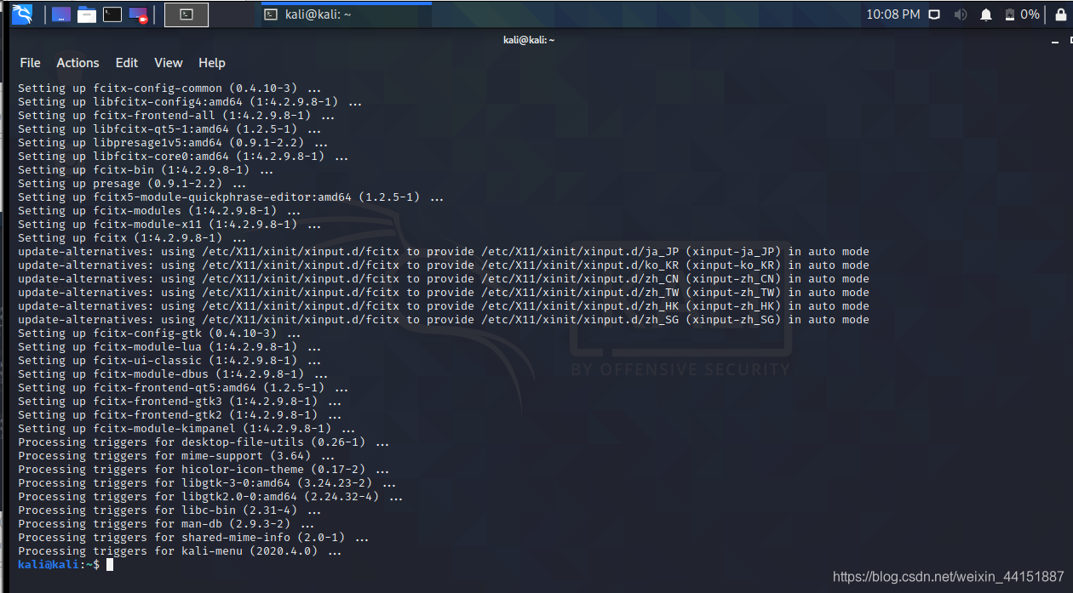The height and width of the screenshot is (593, 1073).
Task: Click 'Setting up fcitx-modules' output line
Action: pos(159,211)
